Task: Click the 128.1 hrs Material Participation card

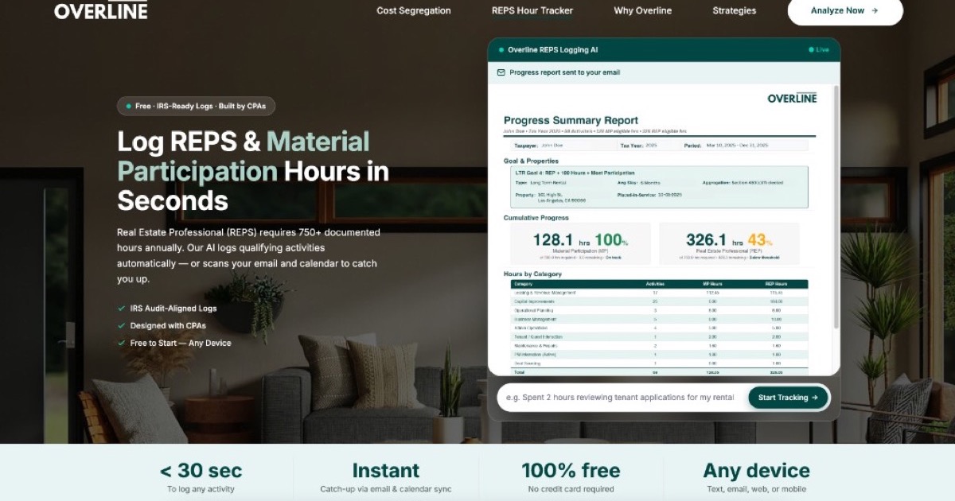Action: [x=580, y=243]
